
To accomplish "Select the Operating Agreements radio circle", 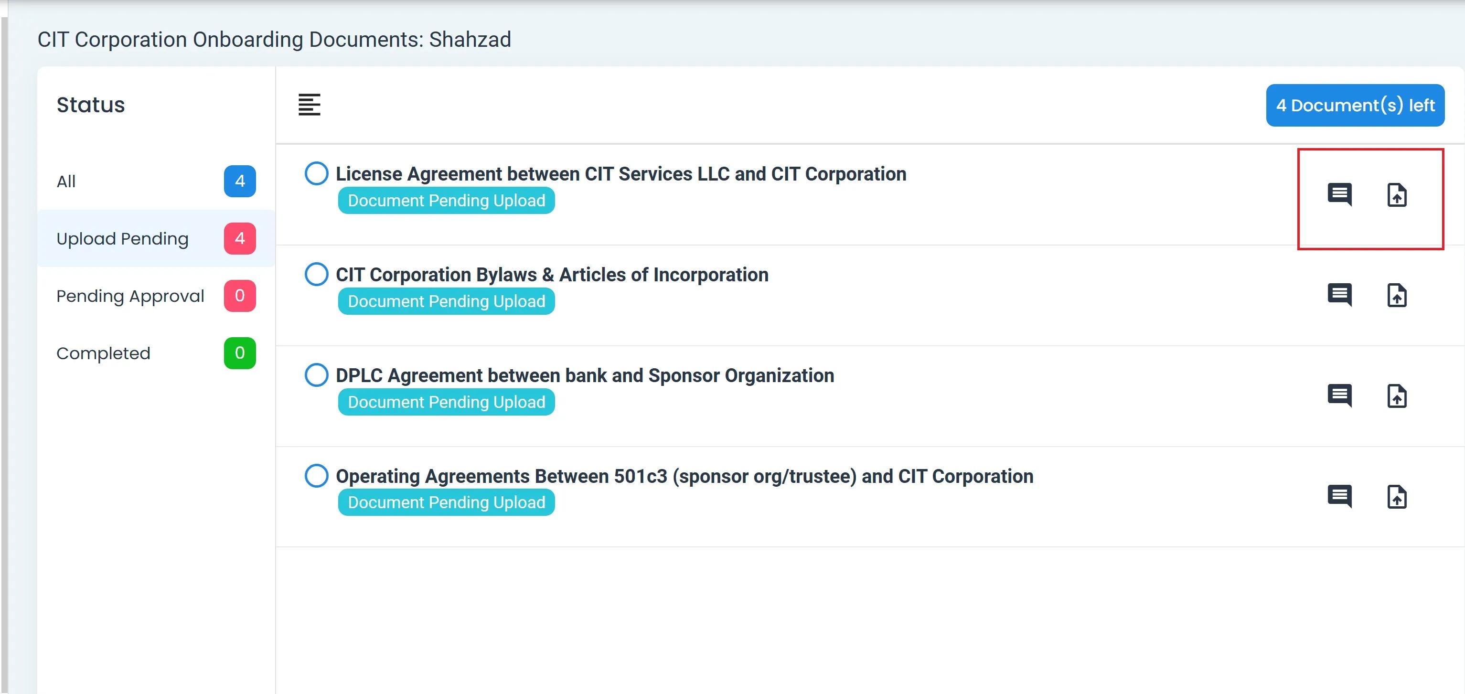I will 316,476.
